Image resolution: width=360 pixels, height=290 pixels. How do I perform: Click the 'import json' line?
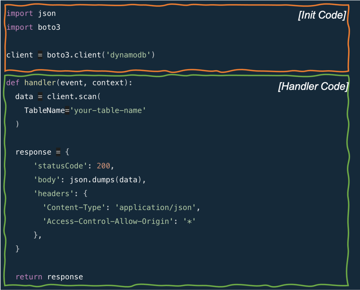coord(31,14)
